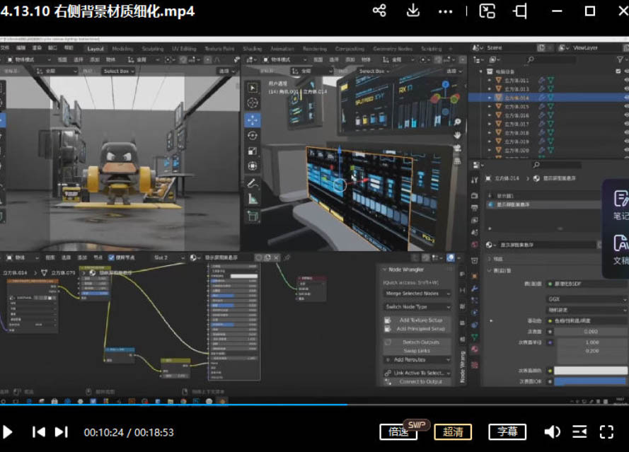Viewport: 629px width, 452px height.
Task: Switch to the Shading workspace tab
Action: pos(253,49)
